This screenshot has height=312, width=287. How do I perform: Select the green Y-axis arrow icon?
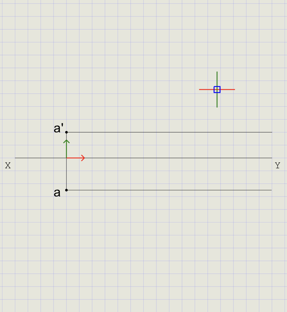pyautogui.click(x=66, y=148)
